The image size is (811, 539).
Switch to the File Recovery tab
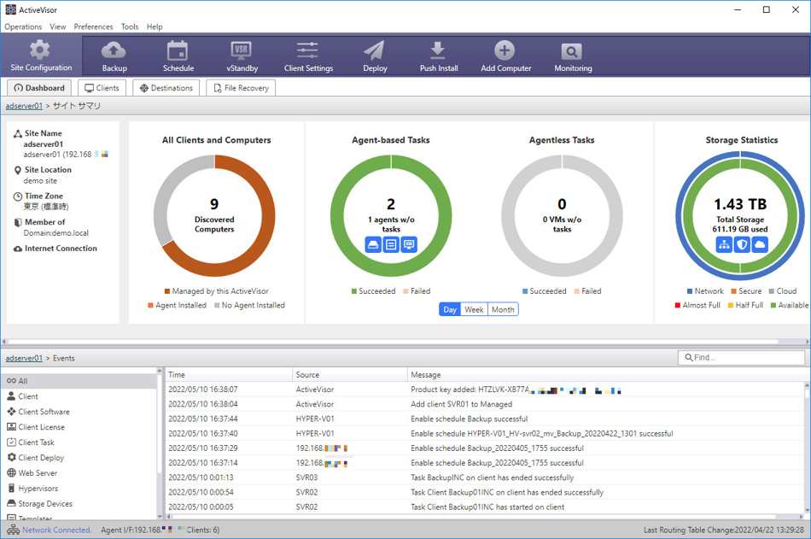click(241, 88)
